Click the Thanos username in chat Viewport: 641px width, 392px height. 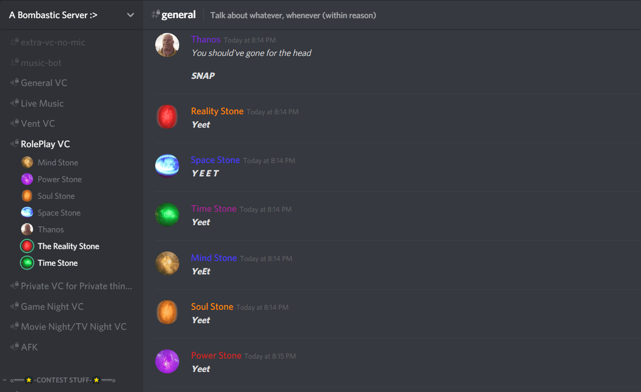(206, 40)
